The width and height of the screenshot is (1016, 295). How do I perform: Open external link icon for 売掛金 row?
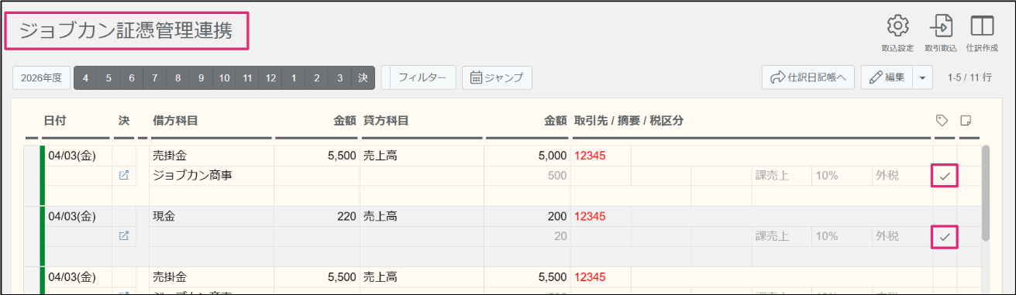[124, 176]
